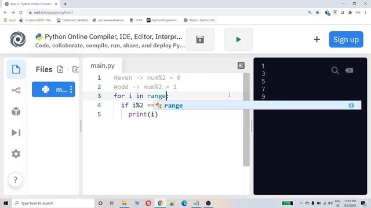Open Chrome three-dot menu
Image resolution: width=371 pixels, height=208 pixels.
point(366,13)
